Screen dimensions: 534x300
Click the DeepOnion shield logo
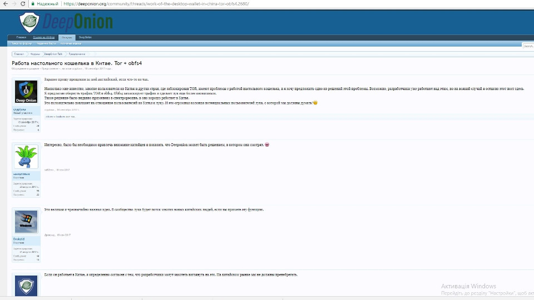(29, 22)
